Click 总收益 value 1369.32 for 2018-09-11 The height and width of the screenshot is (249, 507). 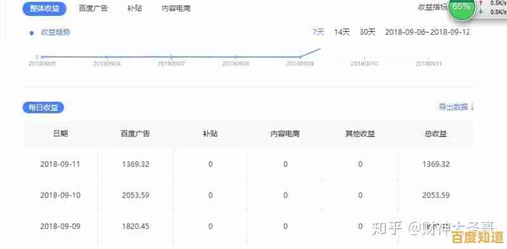point(436,164)
